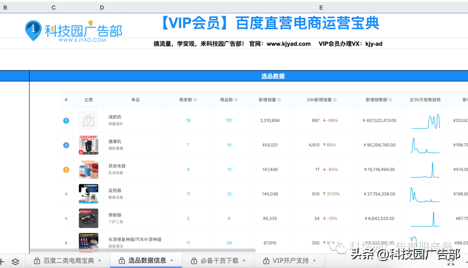468x268 pixels.
Task: Open dropdown arrow on 必备干货下载 tab
Action: coord(244,261)
